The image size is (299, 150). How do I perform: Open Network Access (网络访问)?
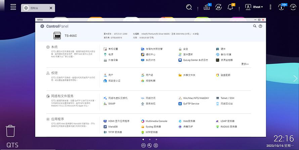tap(148, 98)
